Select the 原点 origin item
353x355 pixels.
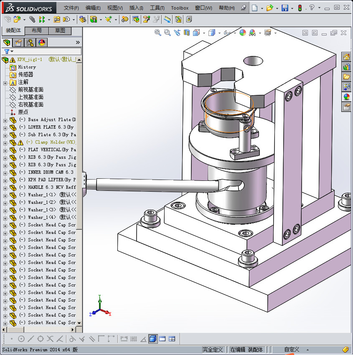23,112
